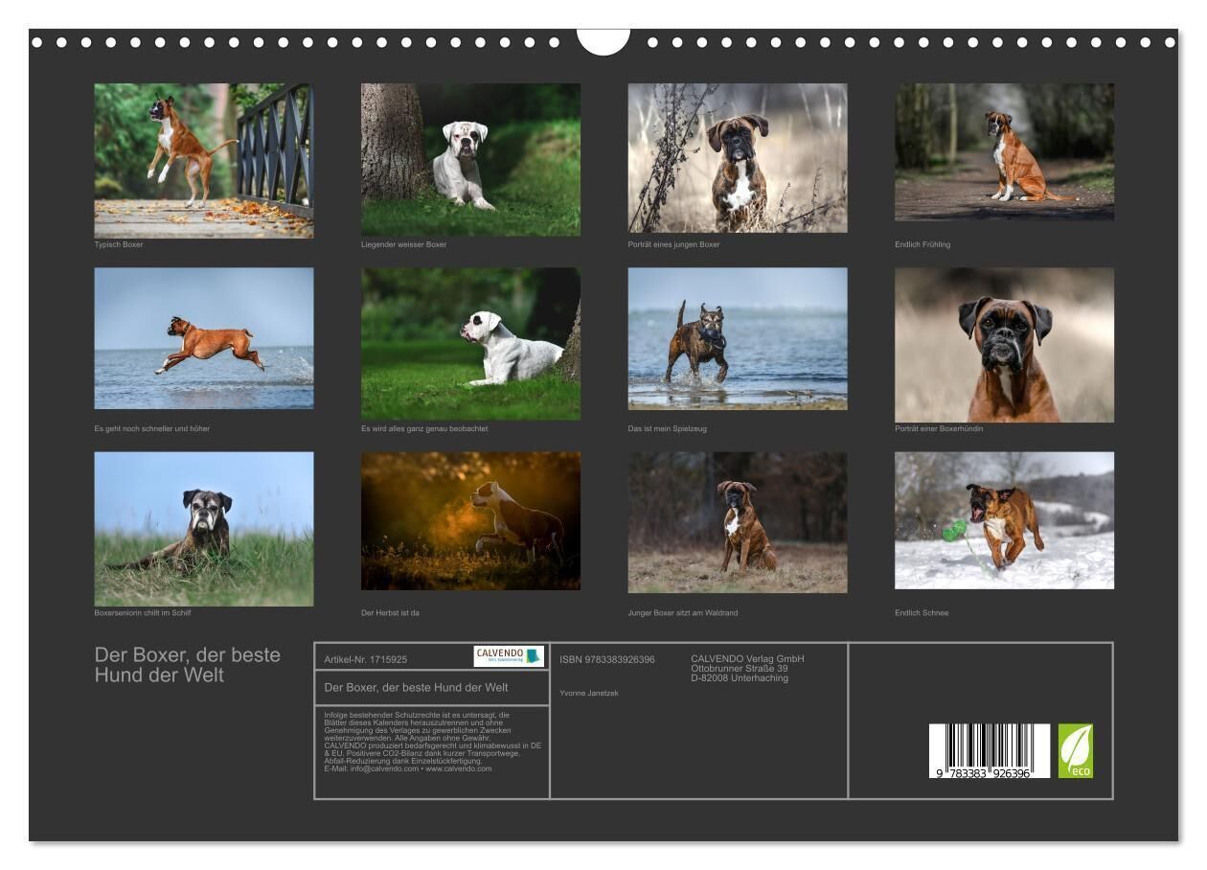Click the 'Boxerseniorin chillt im Schilf' photo
This screenshot has height=870, width=1207.
[x=203, y=529]
